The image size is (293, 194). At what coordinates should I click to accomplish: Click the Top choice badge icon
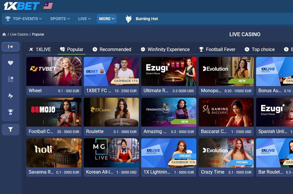pyautogui.click(x=247, y=49)
